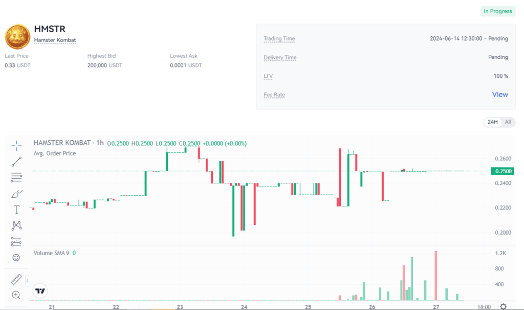Click the In Progress status badge

click(497, 11)
